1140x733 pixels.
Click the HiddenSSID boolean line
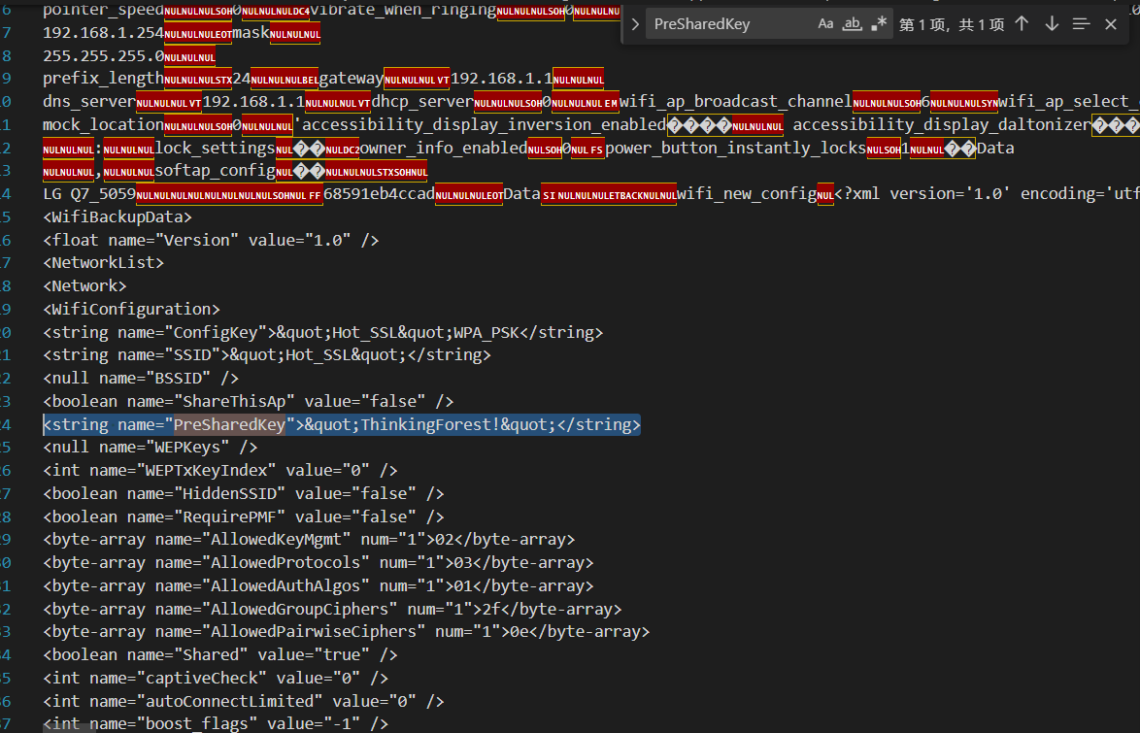pyautogui.click(x=244, y=494)
